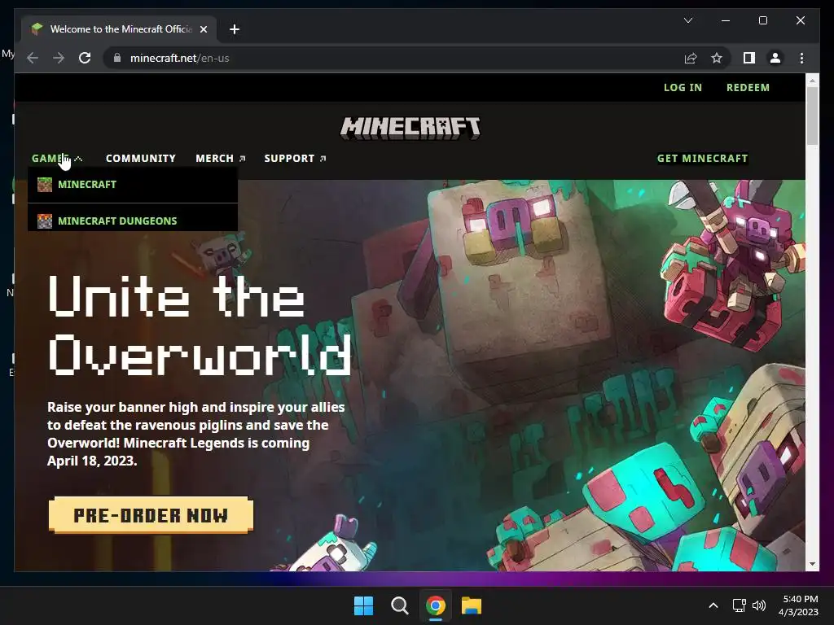The image size is (834, 625).
Task: Click the Minecraft Dungeons game icon
Action: (45, 221)
